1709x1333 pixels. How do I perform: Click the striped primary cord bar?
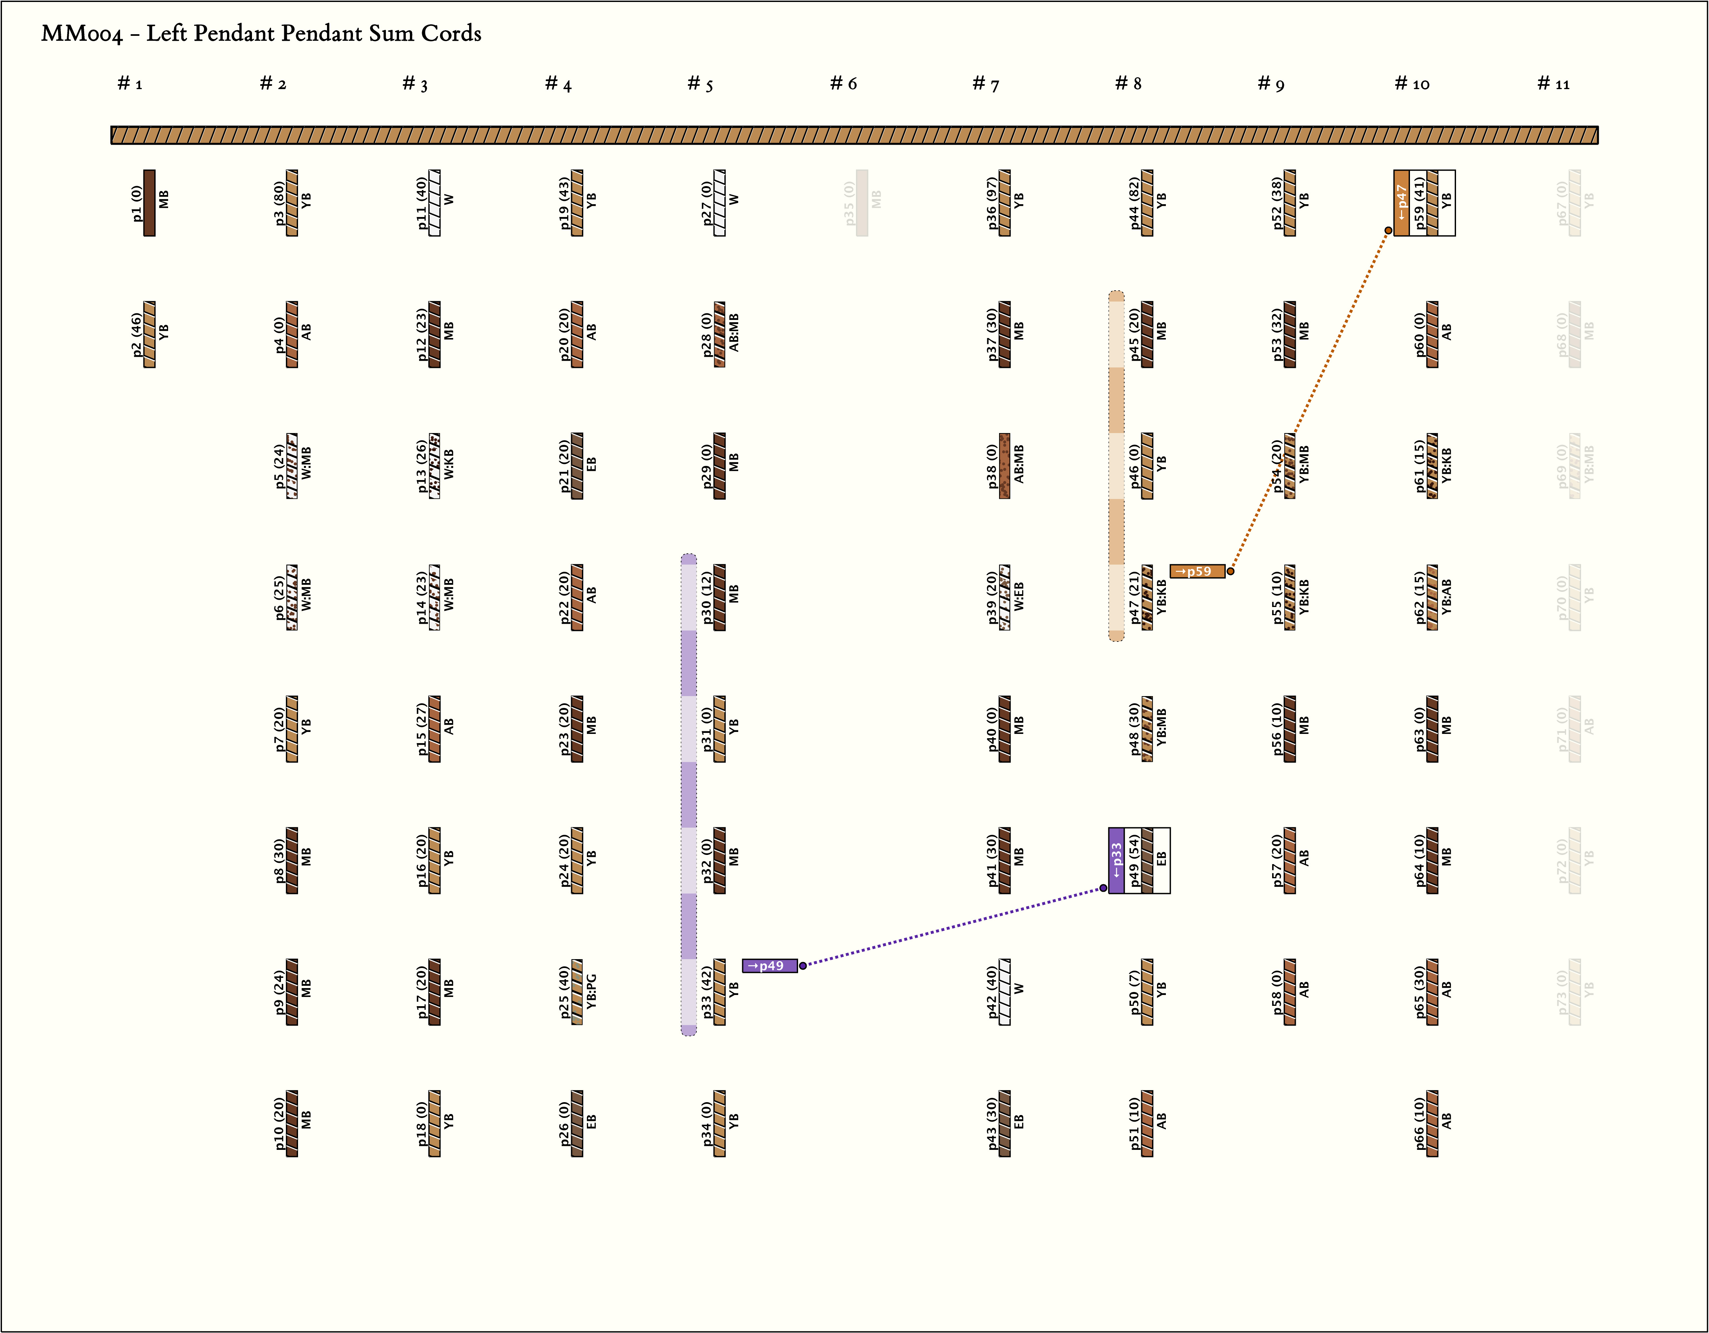855,135
